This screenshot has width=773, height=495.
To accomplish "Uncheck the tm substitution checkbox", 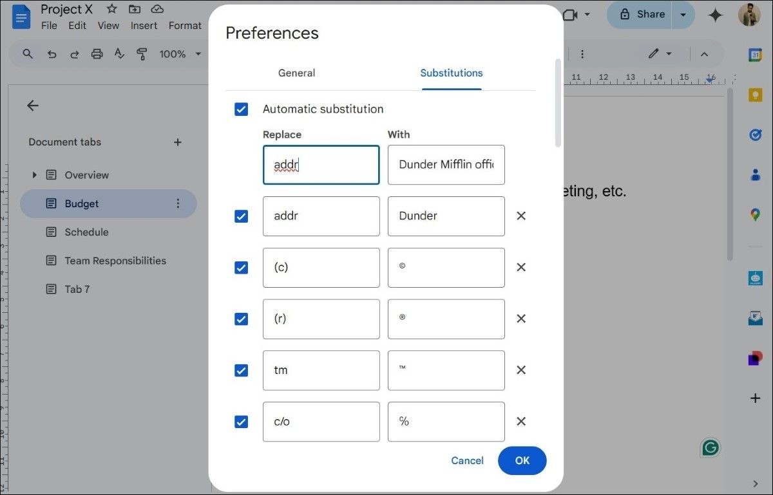I will [x=241, y=370].
